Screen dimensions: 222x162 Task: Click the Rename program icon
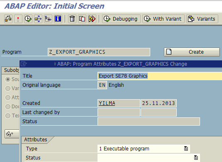point(92,19)
